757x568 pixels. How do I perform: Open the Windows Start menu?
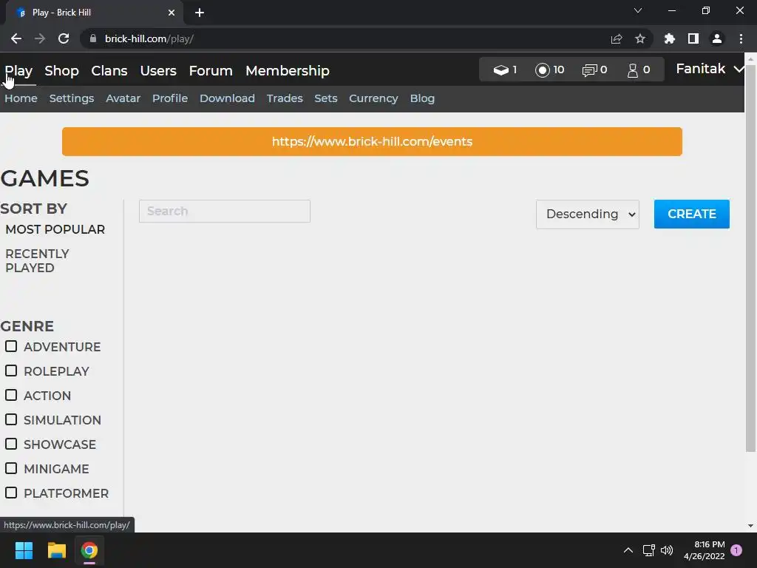24,550
